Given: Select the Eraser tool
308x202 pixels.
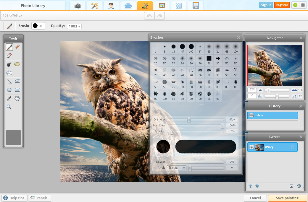Looking at the screenshot, I should click(x=9, y=55).
